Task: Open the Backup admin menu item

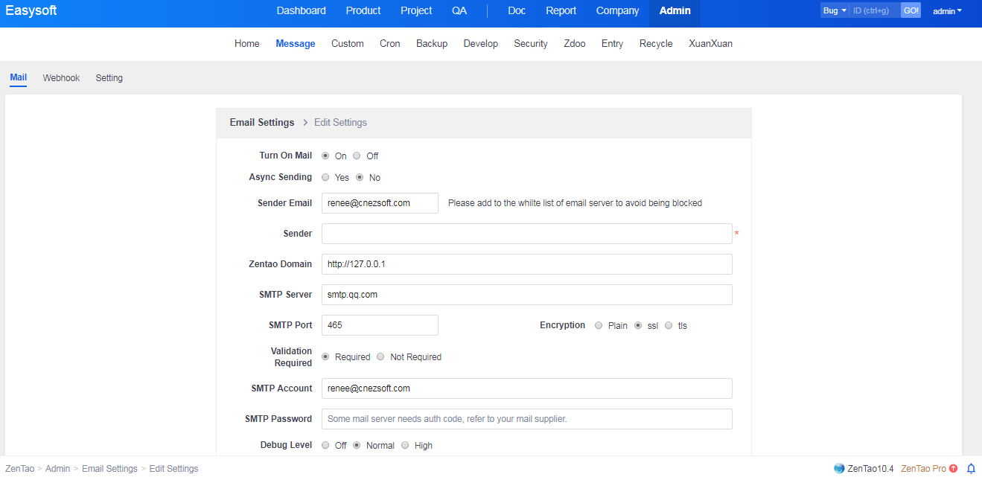Action: tap(431, 44)
